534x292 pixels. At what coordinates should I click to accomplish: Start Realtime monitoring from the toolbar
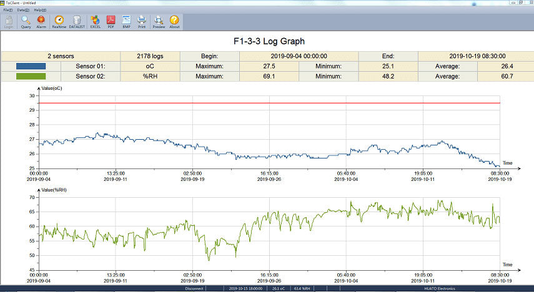point(59,21)
